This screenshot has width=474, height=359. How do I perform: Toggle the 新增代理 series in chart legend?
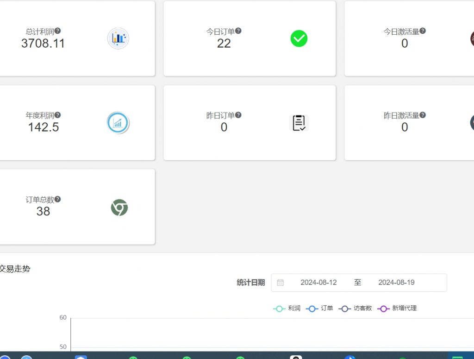[x=397, y=309]
